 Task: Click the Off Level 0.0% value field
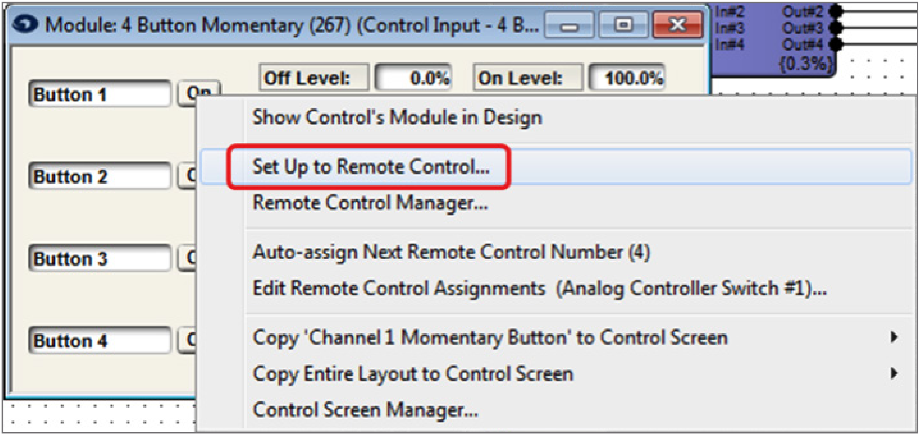tap(413, 78)
